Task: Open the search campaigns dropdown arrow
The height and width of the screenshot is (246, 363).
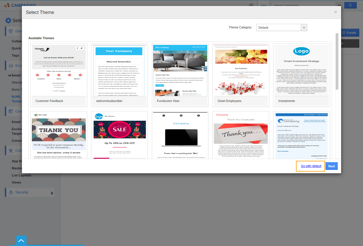Action: point(339,5)
